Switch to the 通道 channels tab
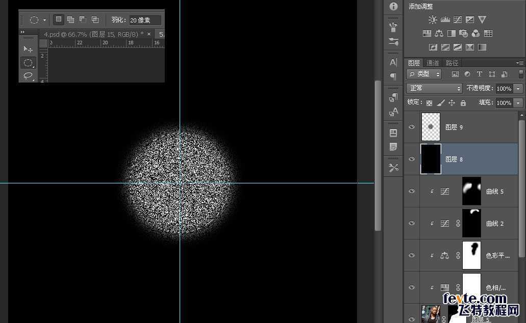 [x=433, y=63]
